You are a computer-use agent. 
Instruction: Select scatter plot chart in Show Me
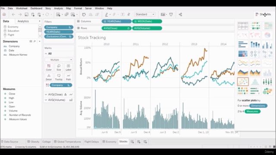tap(243, 82)
